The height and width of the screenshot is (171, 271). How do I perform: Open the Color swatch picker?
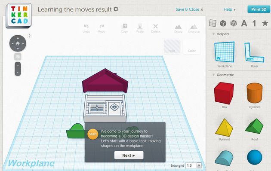coord(192,46)
